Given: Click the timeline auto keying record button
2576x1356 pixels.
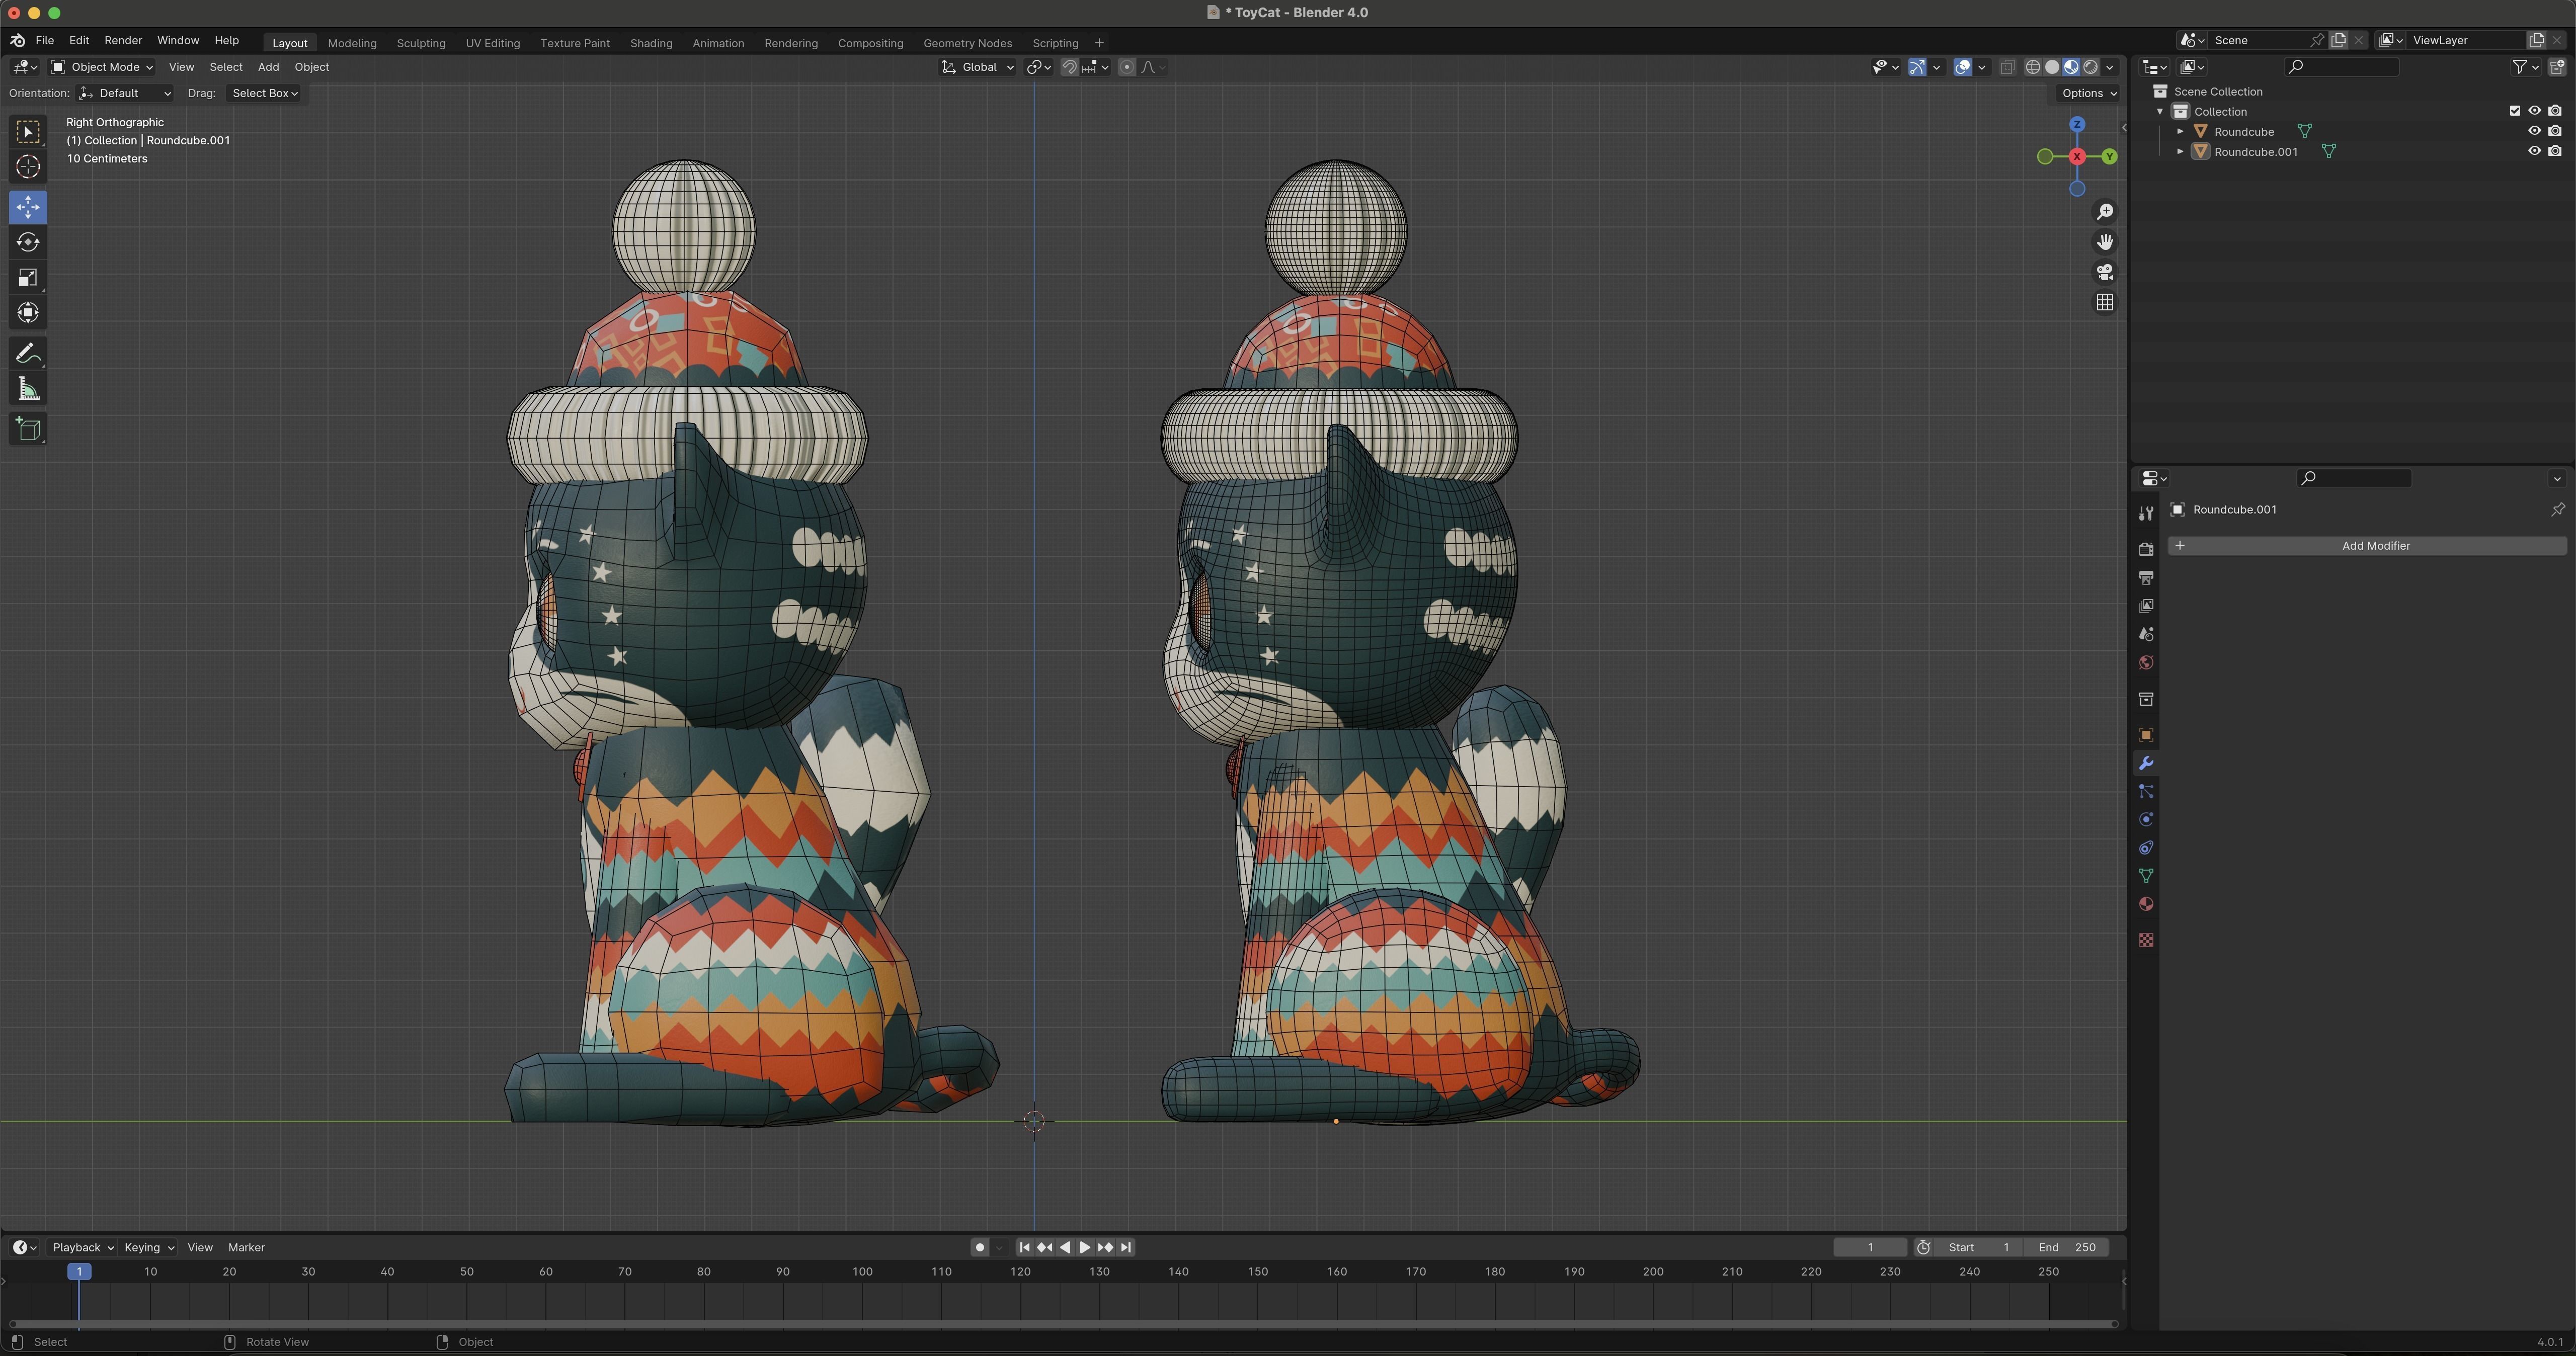Looking at the screenshot, I should [980, 1247].
